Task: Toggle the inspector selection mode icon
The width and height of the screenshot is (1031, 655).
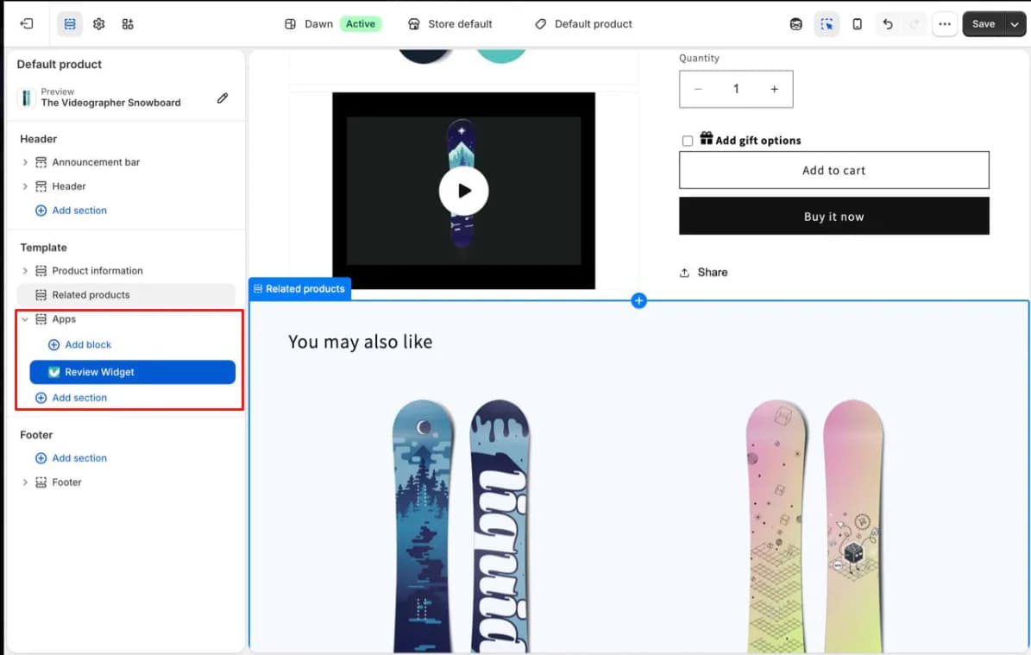Action: [x=827, y=24]
